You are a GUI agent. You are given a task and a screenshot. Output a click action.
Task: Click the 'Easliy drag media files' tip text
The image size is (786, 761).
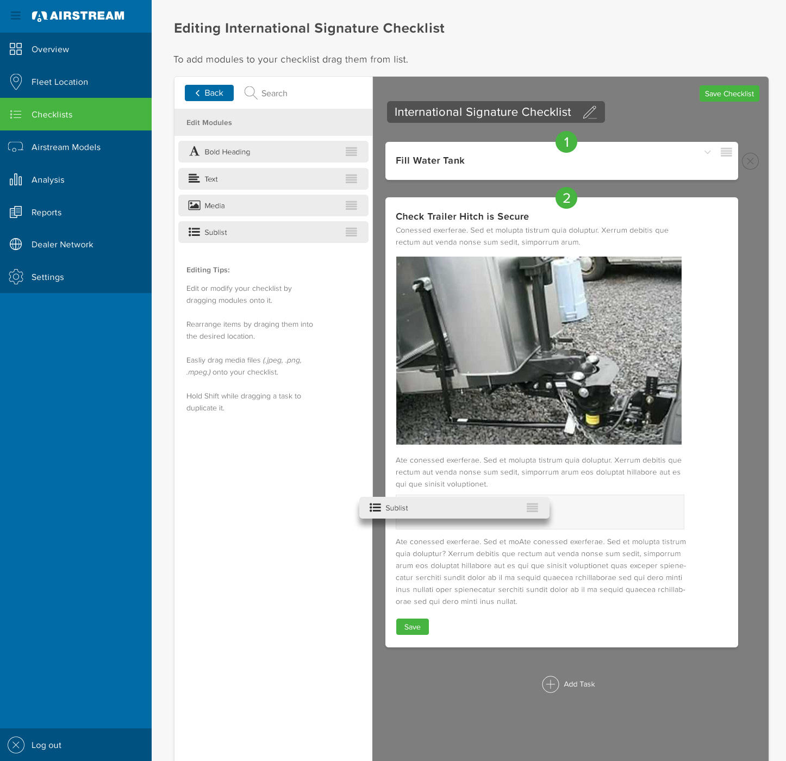coord(244,366)
